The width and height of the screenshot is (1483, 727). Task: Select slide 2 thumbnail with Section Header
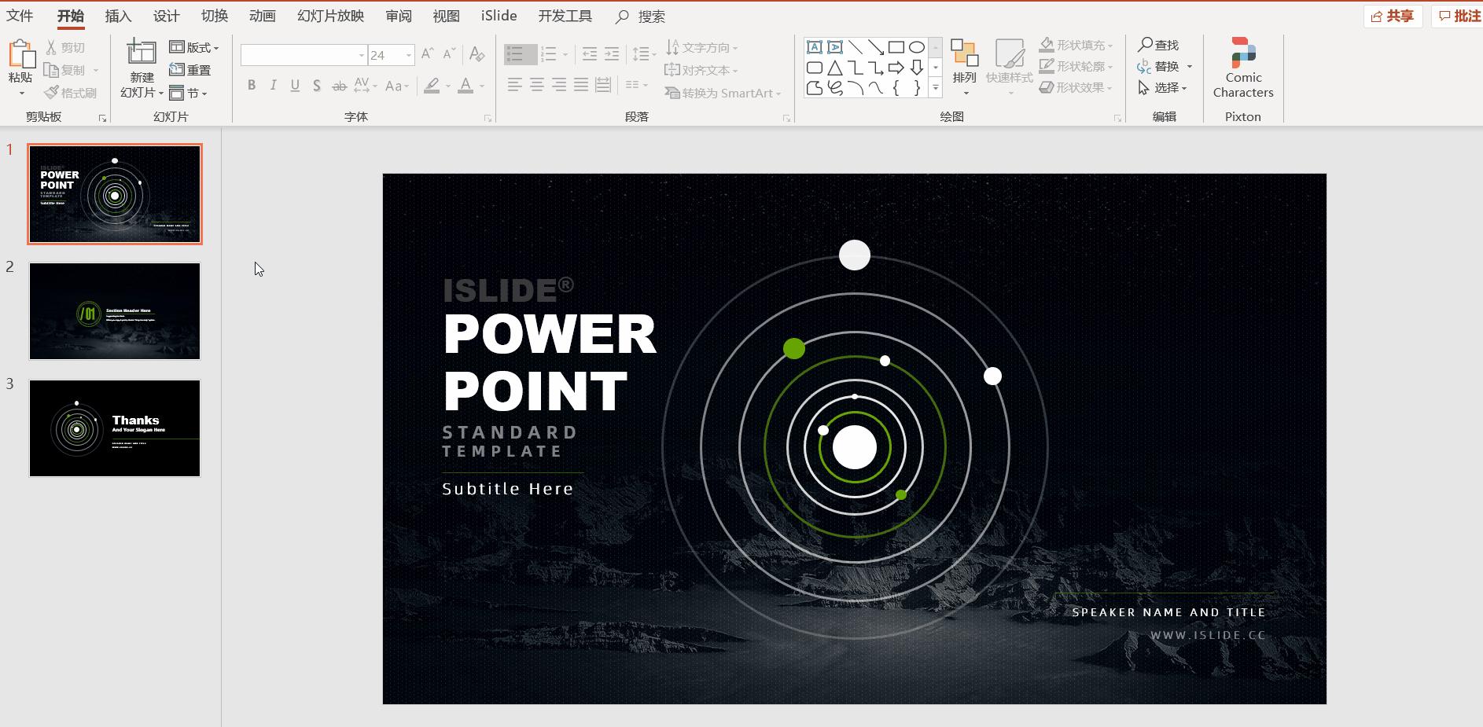pos(115,311)
